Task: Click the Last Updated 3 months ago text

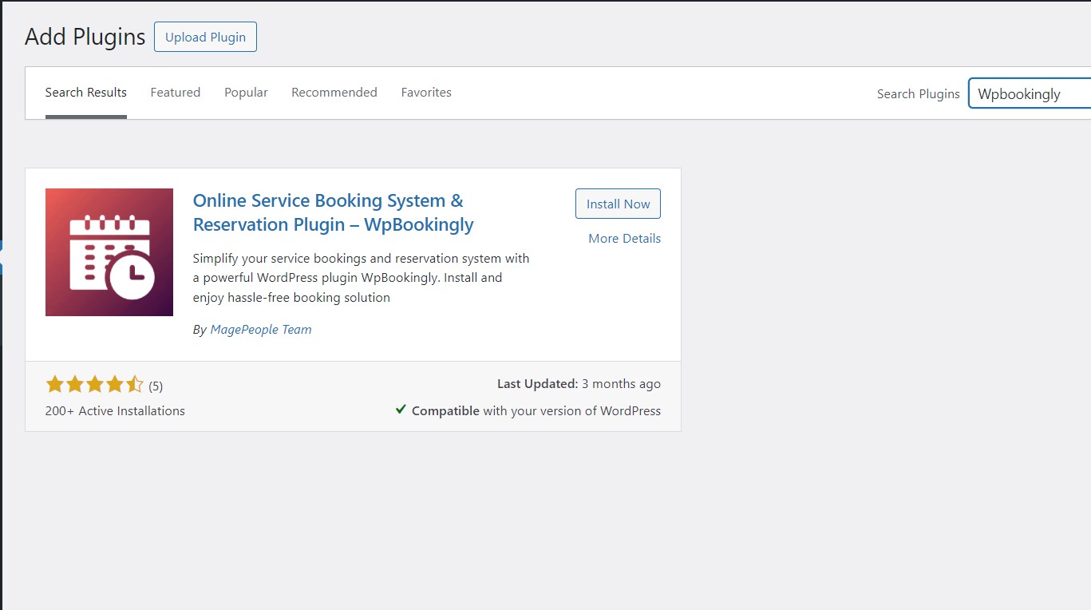Action: pyautogui.click(x=579, y=384)
